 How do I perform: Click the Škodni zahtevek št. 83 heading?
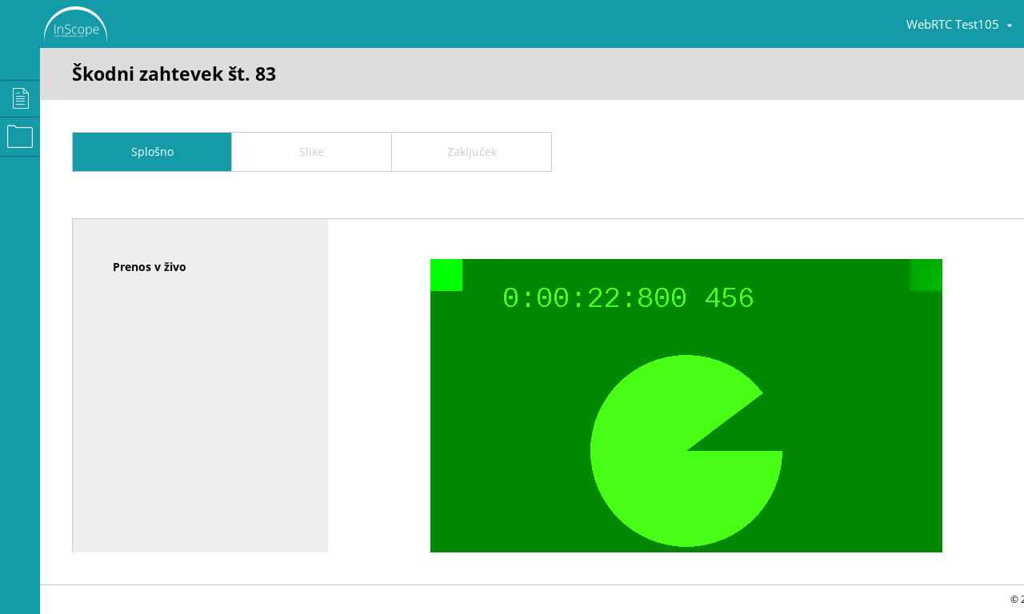(x=174, y=74)
